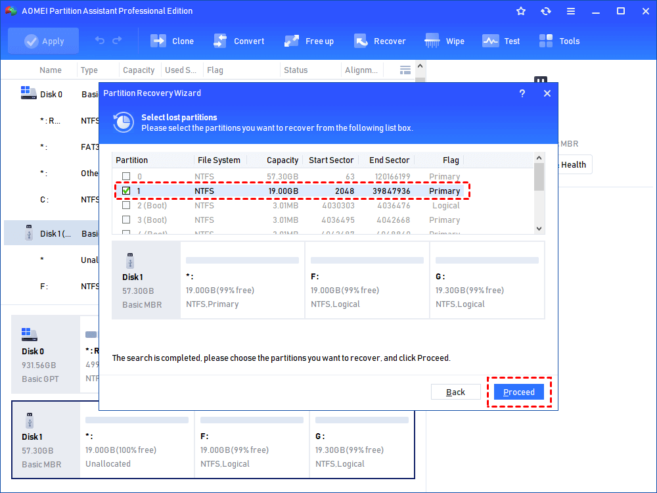Open the Free up tool

[x=309, y=41]
